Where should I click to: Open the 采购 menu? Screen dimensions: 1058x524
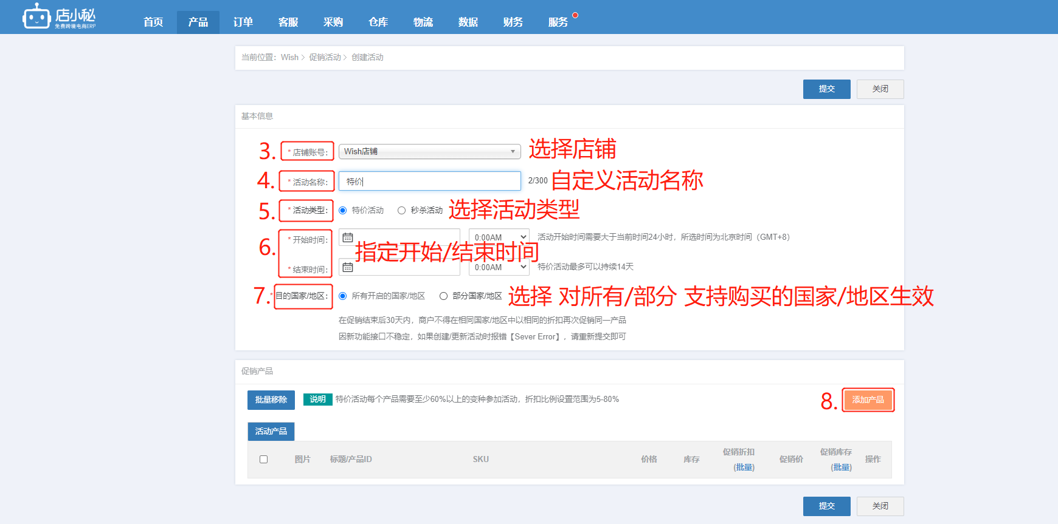[333, 22]
